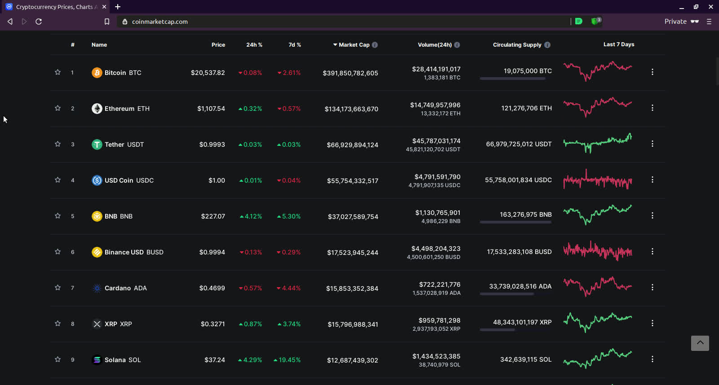Click the USD Coin logo icon
The height and width of the screenshot is (385, 719).
[x=97, y=180]
